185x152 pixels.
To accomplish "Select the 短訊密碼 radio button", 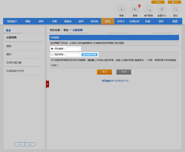I will (x=52, y=54).
